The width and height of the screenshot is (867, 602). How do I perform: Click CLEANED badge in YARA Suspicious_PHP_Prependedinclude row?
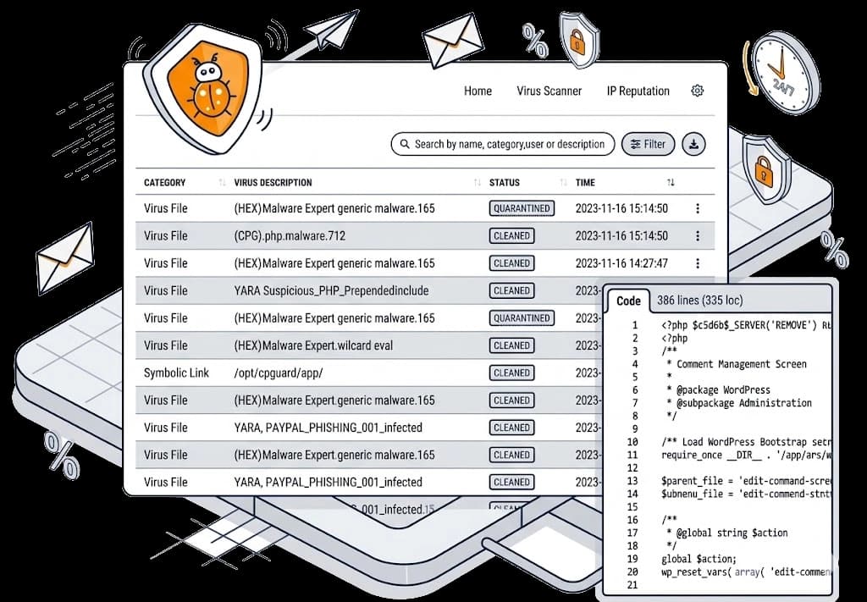(511, 290)
